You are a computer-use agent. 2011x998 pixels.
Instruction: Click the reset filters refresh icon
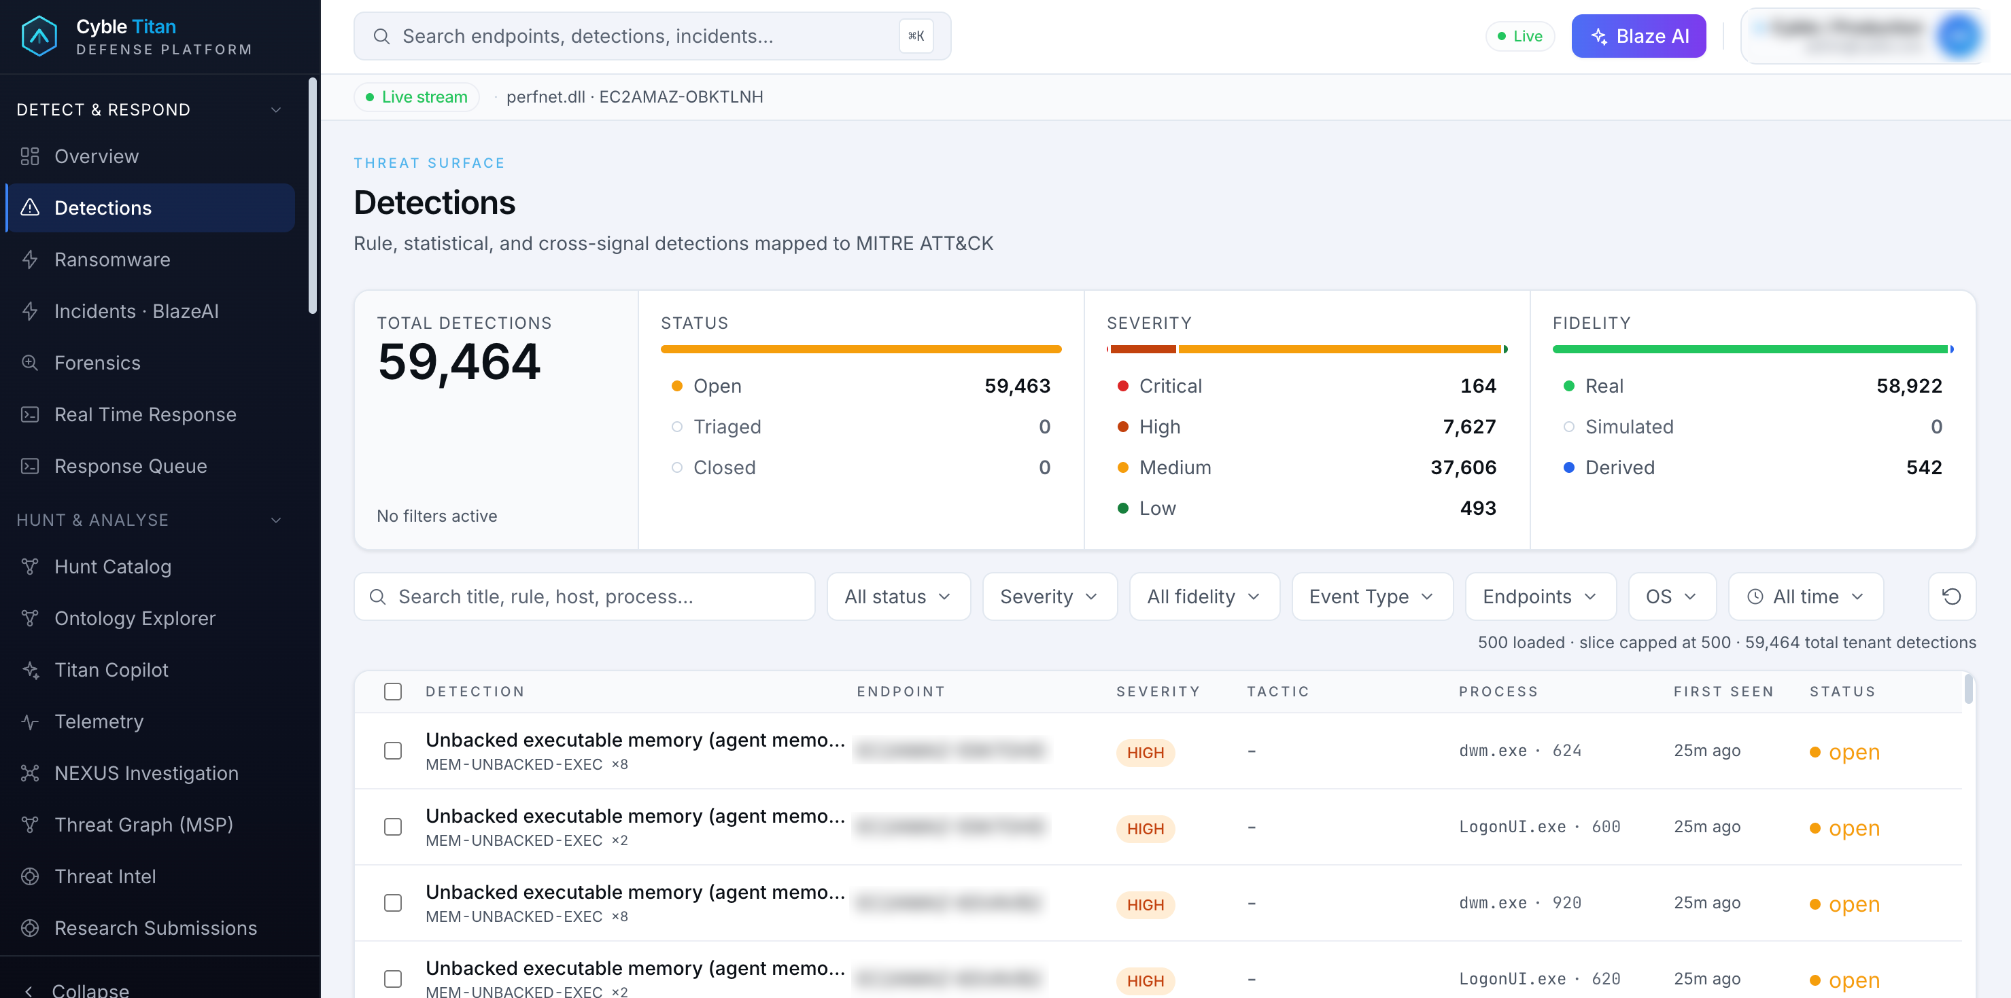tap(1952, 596)
